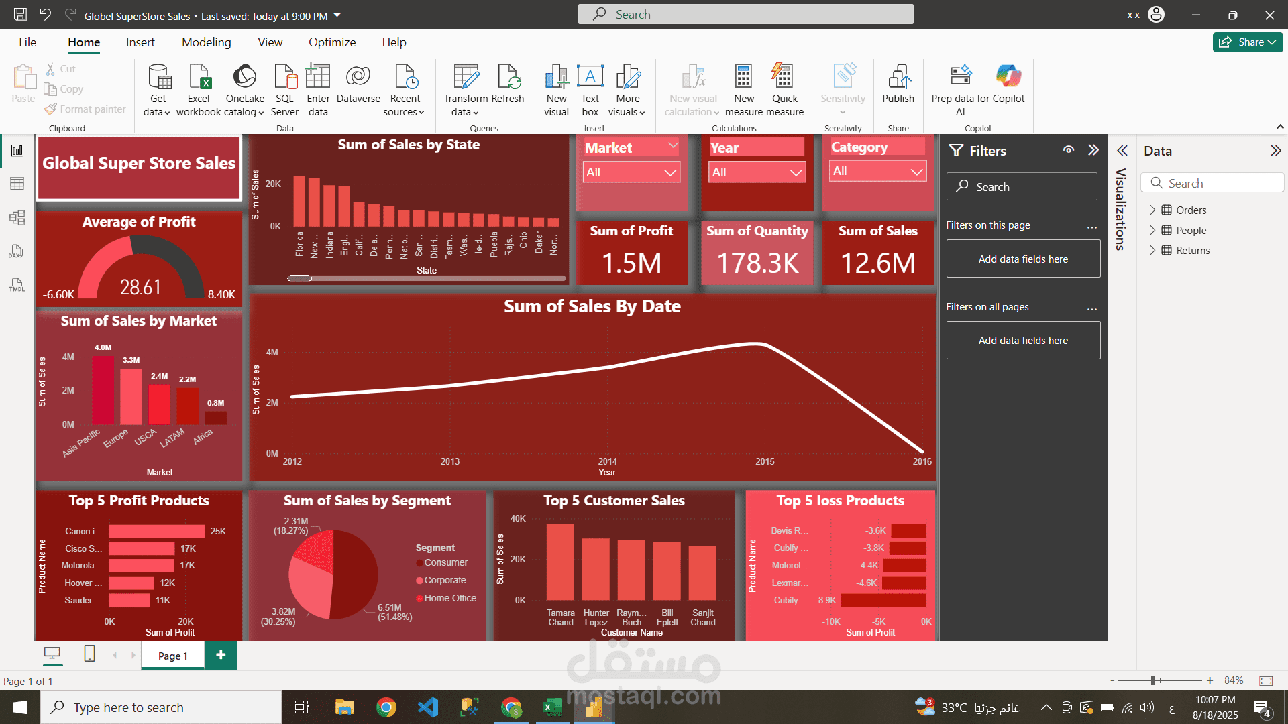Open options for Filters on all pages
This screenshot has height=724, width=1288.
[x=1092, y=308]
